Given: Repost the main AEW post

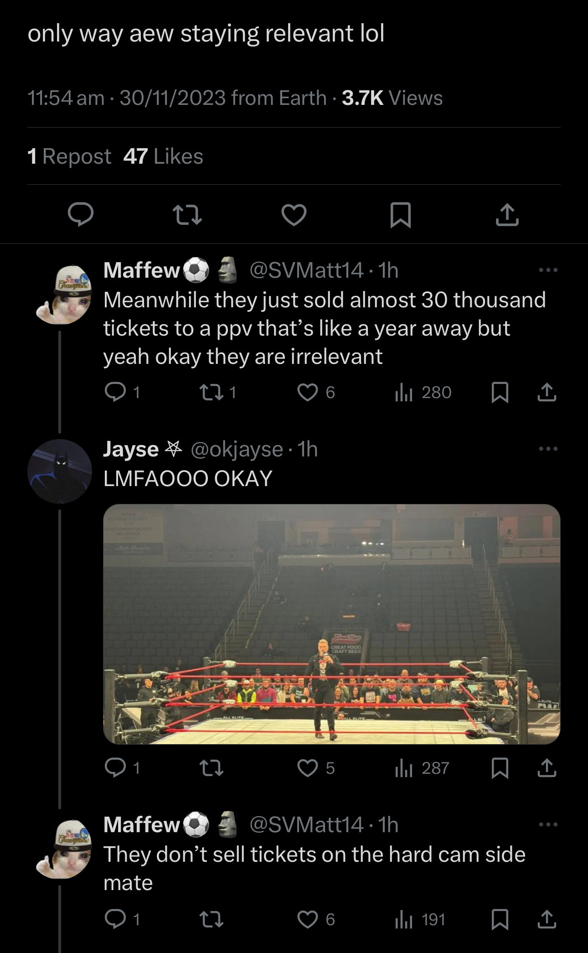Looking at the screenshot, I should point(187,215).
